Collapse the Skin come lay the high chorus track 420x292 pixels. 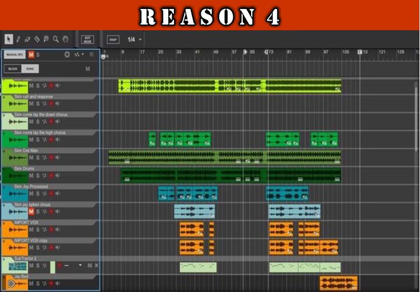4,133
